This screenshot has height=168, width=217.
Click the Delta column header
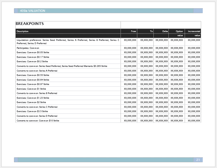165,31
